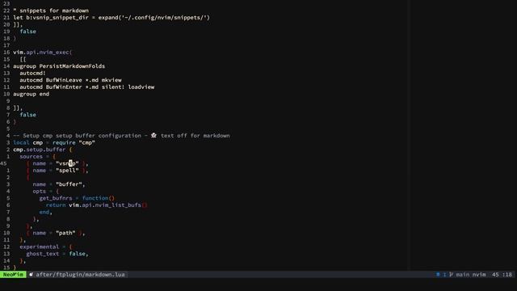Click the emoji icon in the Setup cmp comment
Viewport: 517px width, 291px height.
153,135
